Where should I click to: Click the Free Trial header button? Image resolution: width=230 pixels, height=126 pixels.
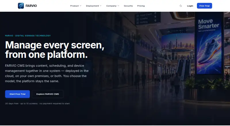click(x=204, y=6)
